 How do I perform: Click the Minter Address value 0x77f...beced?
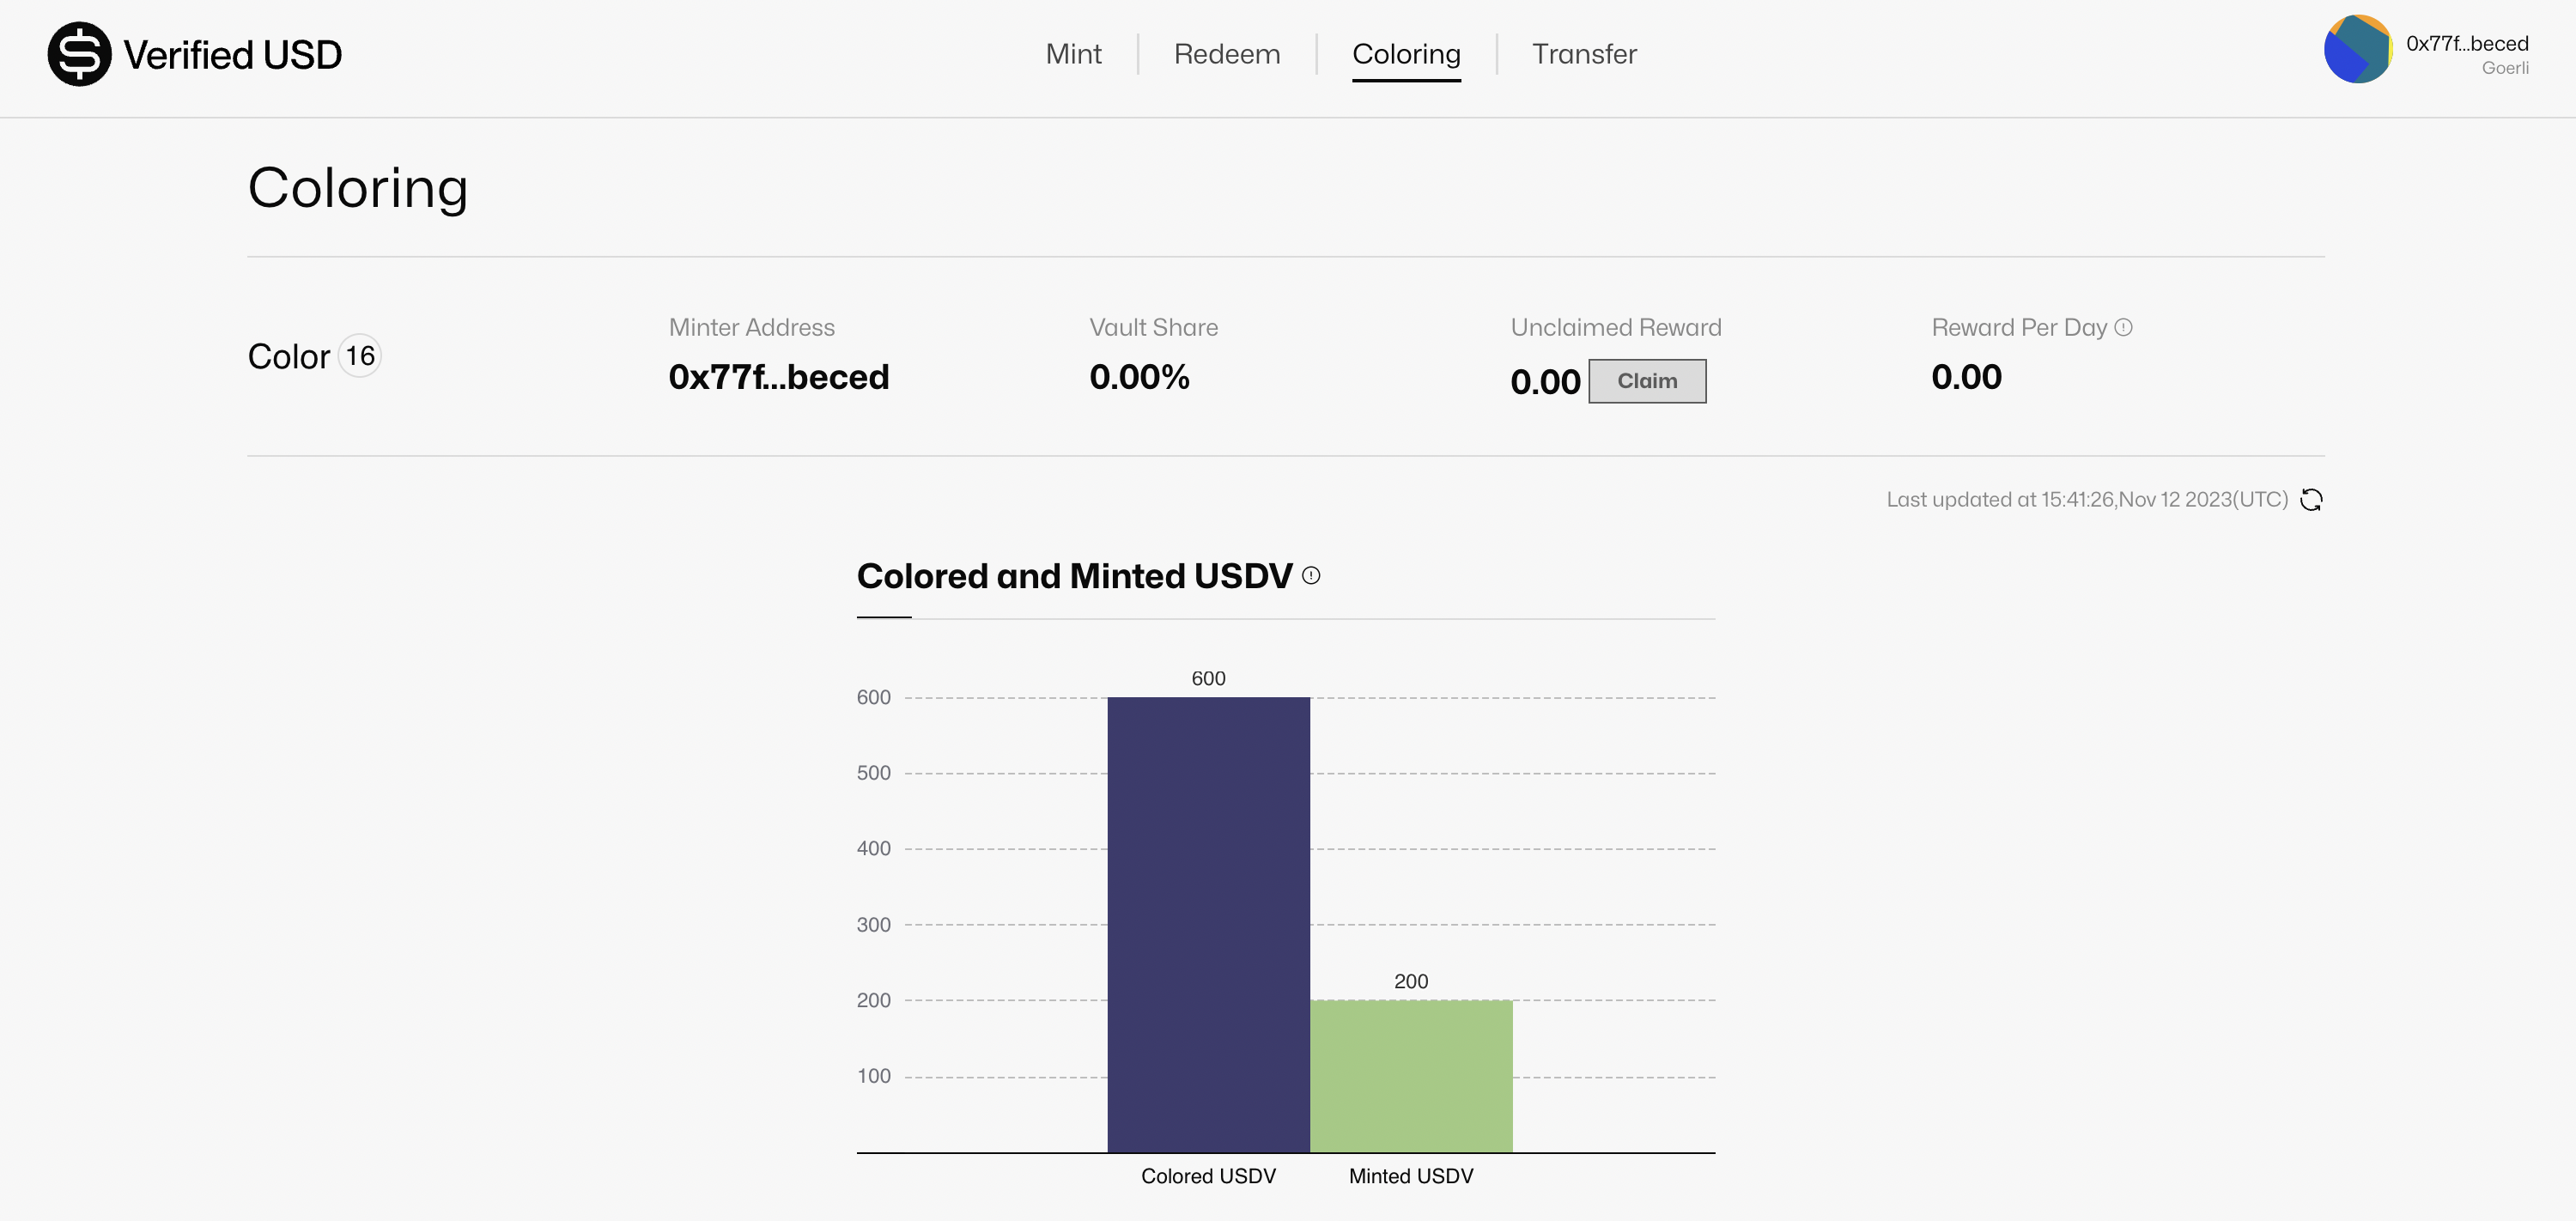point(778,378)
